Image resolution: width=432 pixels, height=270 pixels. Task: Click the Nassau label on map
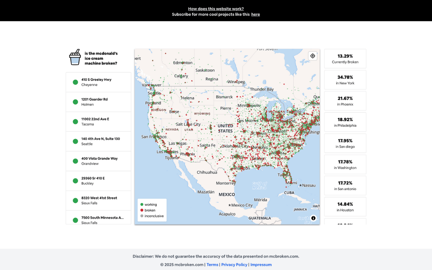click(309, 185)
